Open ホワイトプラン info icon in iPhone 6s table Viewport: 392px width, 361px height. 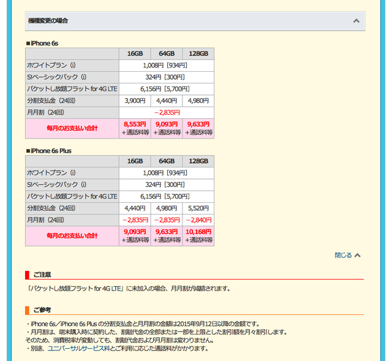click(x=73, y=66)
